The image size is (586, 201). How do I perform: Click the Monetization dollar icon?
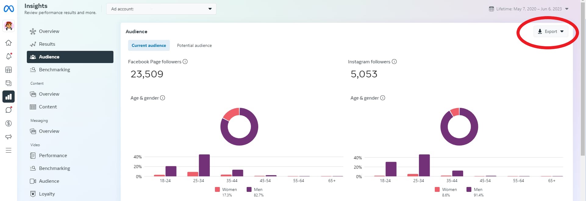click(9, 123)
